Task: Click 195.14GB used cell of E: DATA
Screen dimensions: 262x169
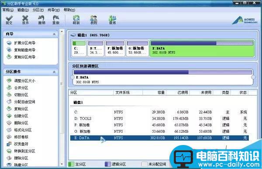Action: (x=181, y=138)
